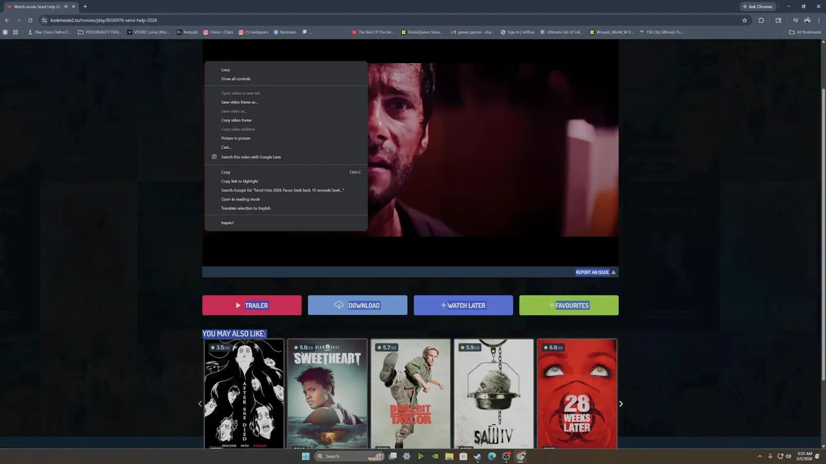
Task: Open the Sweetheart movie poster
Action: (x=327, y=394)
